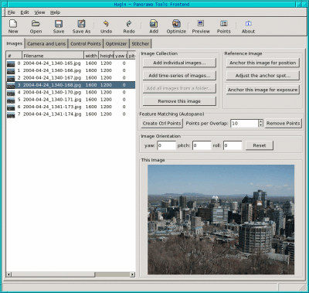
Task: Click the Redo arrow icon
Action: [x=129, y=24]
